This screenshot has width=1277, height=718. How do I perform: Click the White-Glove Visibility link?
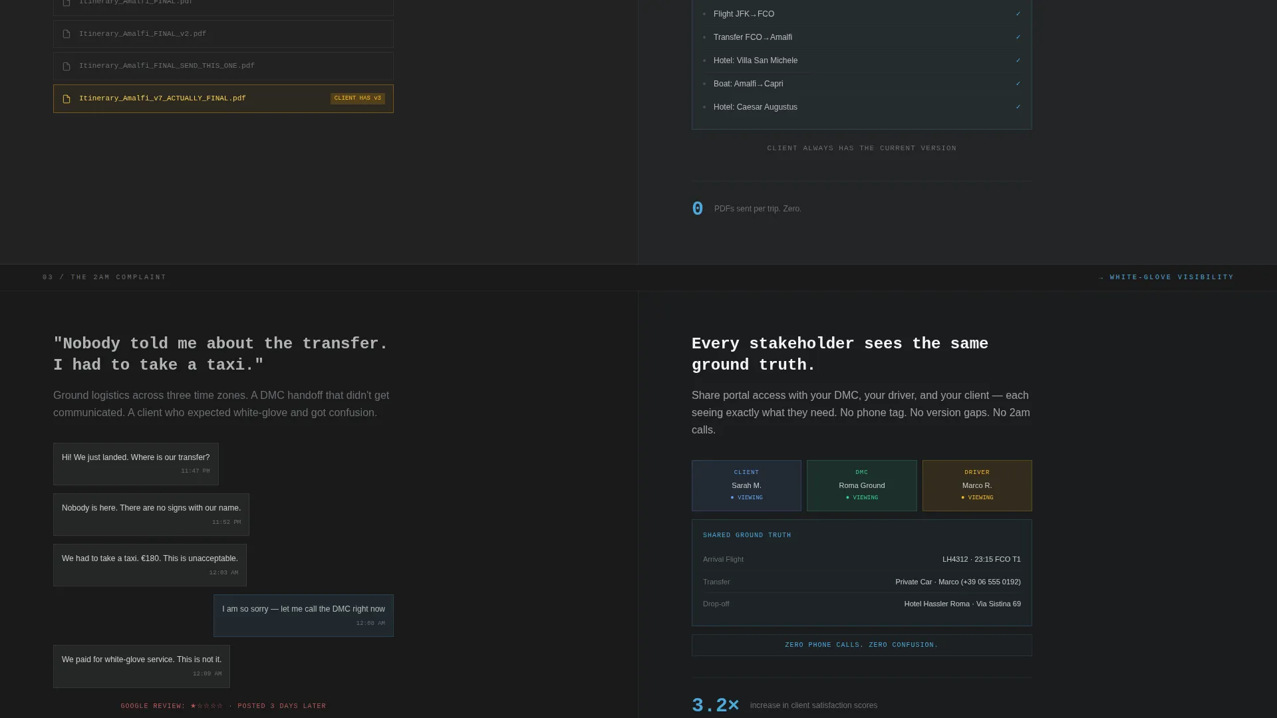1167,277
